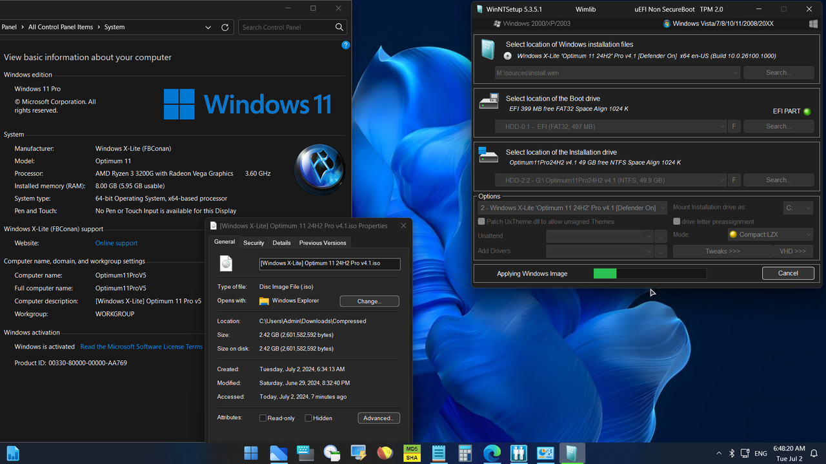Enable drive letter preassignment
Screen dimensions: 826x464
click(676, 221)
